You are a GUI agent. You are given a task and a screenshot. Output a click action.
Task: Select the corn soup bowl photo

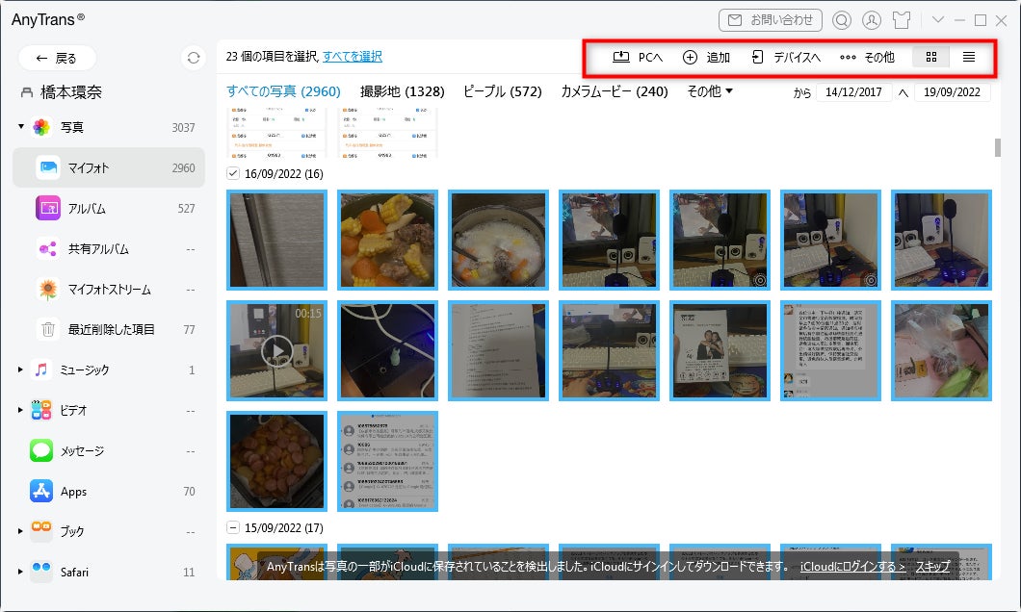(x=387, y=240)
